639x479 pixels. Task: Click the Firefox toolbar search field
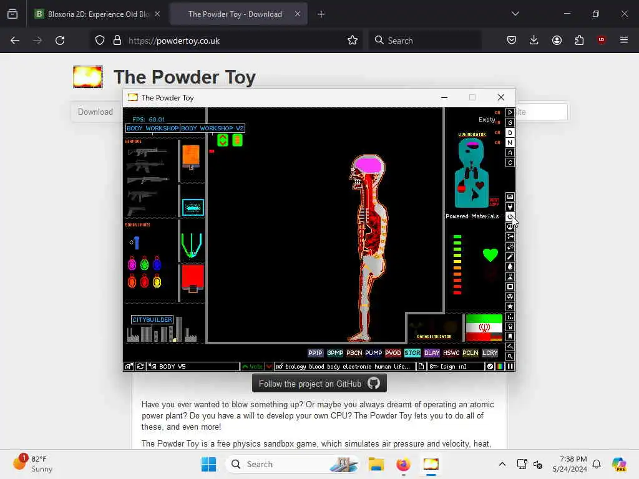click(425, 41)
